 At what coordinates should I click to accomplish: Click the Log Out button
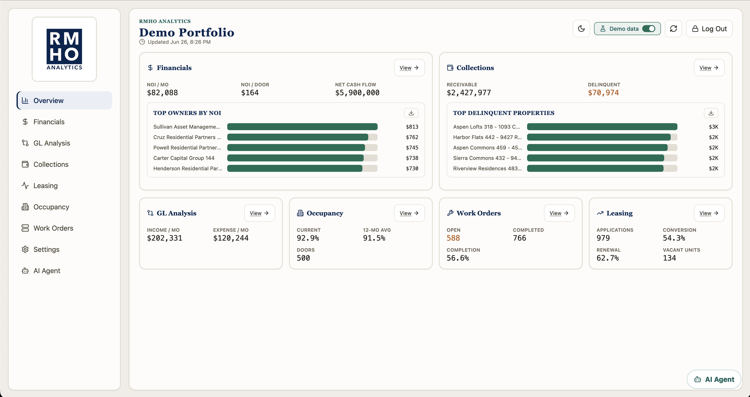(709, 29)
